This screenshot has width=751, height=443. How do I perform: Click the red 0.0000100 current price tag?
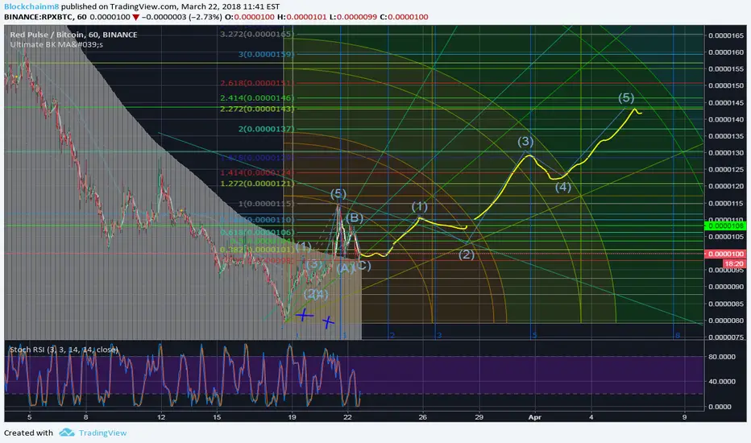click(x=725, y=254)
